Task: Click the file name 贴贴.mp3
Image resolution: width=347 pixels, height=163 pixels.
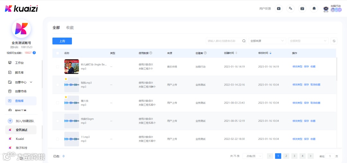Action: (86, 83)
